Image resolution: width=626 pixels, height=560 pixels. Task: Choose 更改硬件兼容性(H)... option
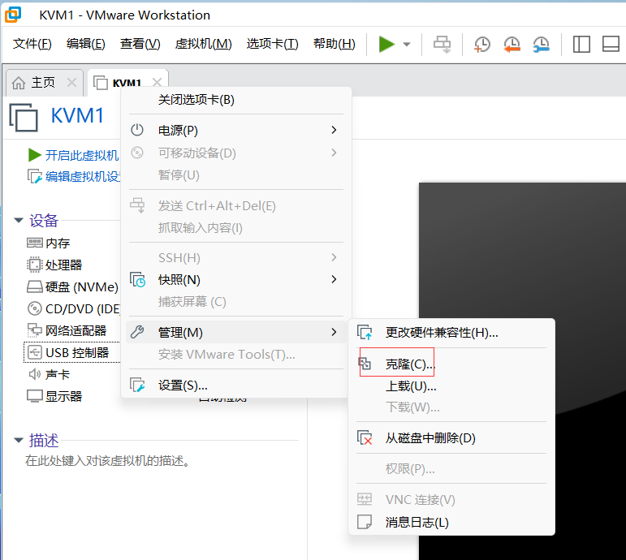(451, 333)
